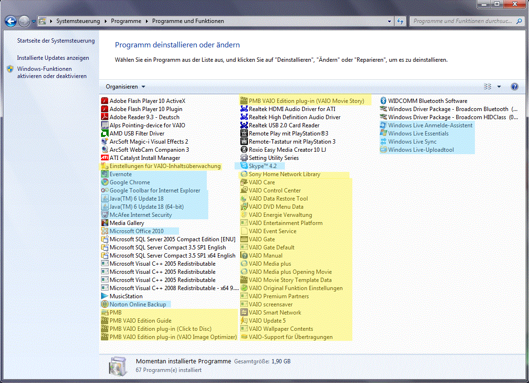Select PMB VAIO Edition plug-in (VAIO Movie Story)
The height and width of the screenshot is (383, 529).
(303, 101)
